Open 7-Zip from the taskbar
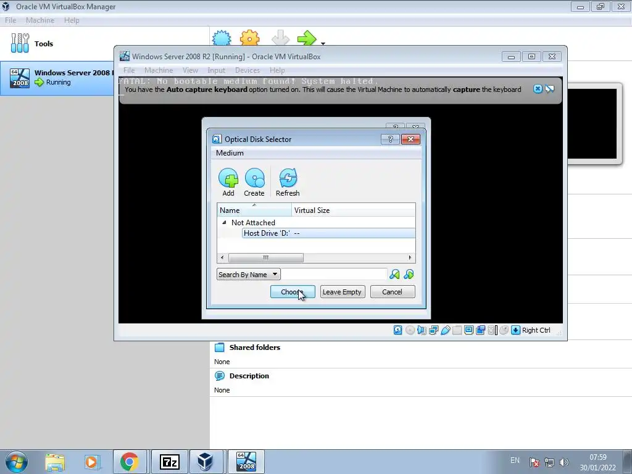The image size is (632, 474). (x=169, y=462)
